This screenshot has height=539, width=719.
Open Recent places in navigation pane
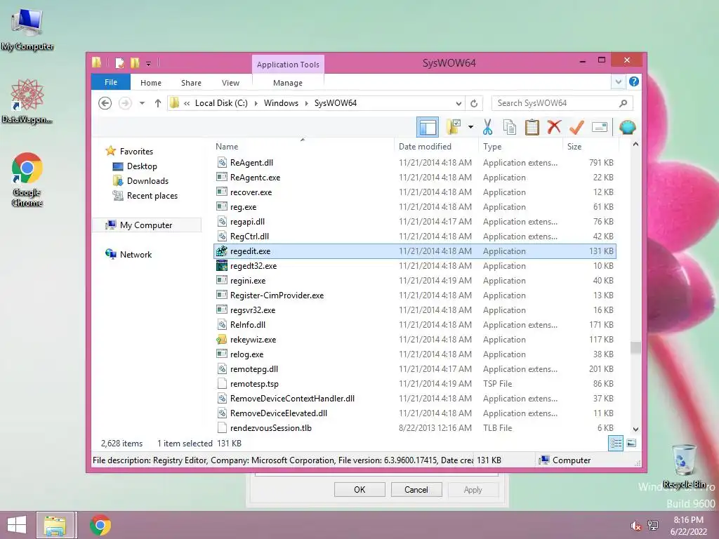tap(152, 196)
